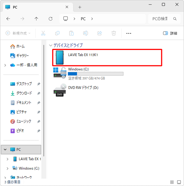Open the 新規作成 dropdown
Image resolution: width=184 pixels, height=186 pixels.
[x=18, y=33]
